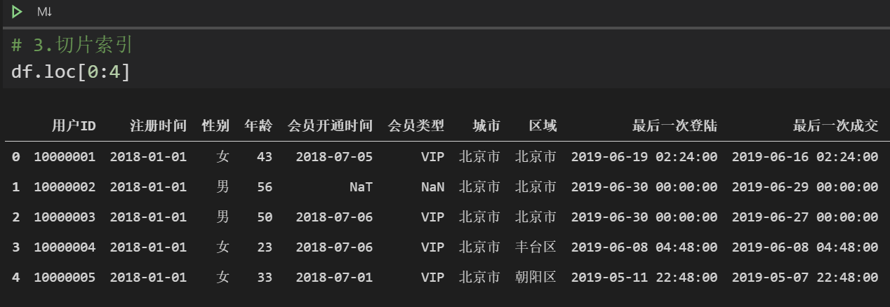Click the 年龄 column header
Viewport: 890px width, 307px height.
click(x=258, y=126)
